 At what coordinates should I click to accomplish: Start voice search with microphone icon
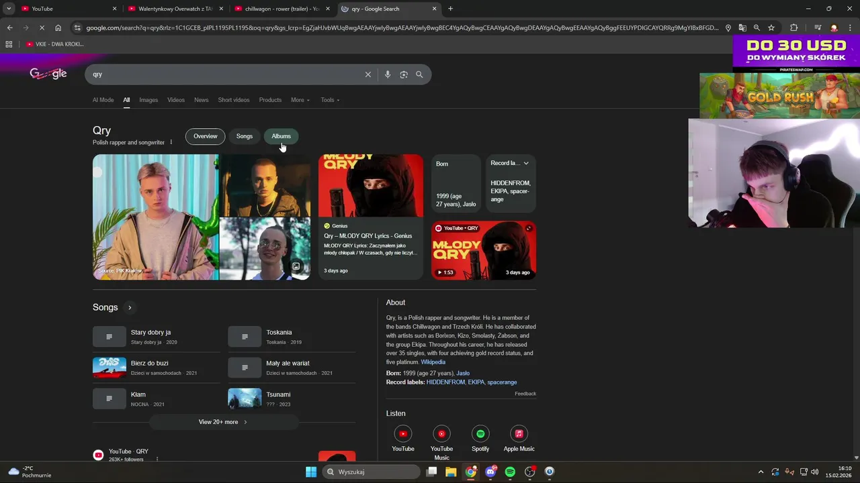click(x=388, y=74)
